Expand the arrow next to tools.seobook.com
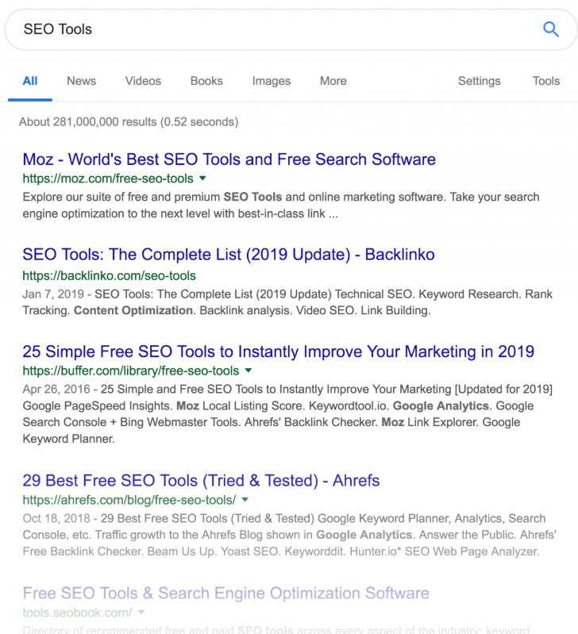 coord(141,612)
